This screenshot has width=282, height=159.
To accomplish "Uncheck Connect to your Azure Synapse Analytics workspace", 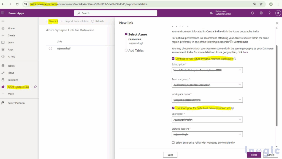I will pos(173,58).
